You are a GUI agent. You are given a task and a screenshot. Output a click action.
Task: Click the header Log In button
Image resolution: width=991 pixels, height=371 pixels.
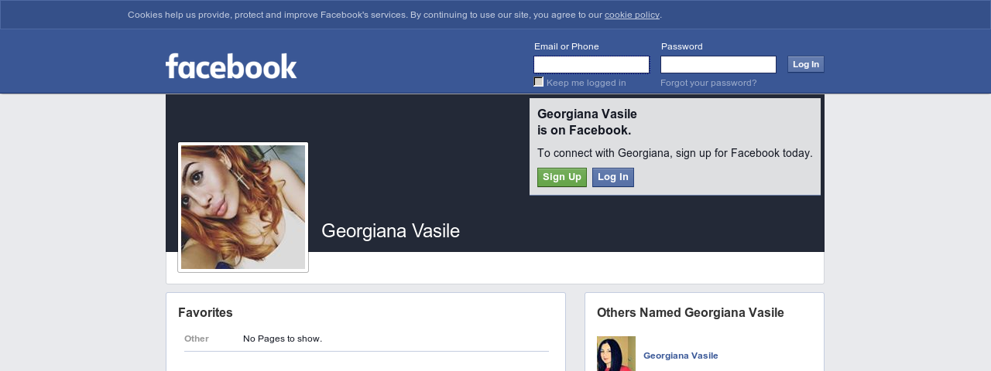click(806, 64)
